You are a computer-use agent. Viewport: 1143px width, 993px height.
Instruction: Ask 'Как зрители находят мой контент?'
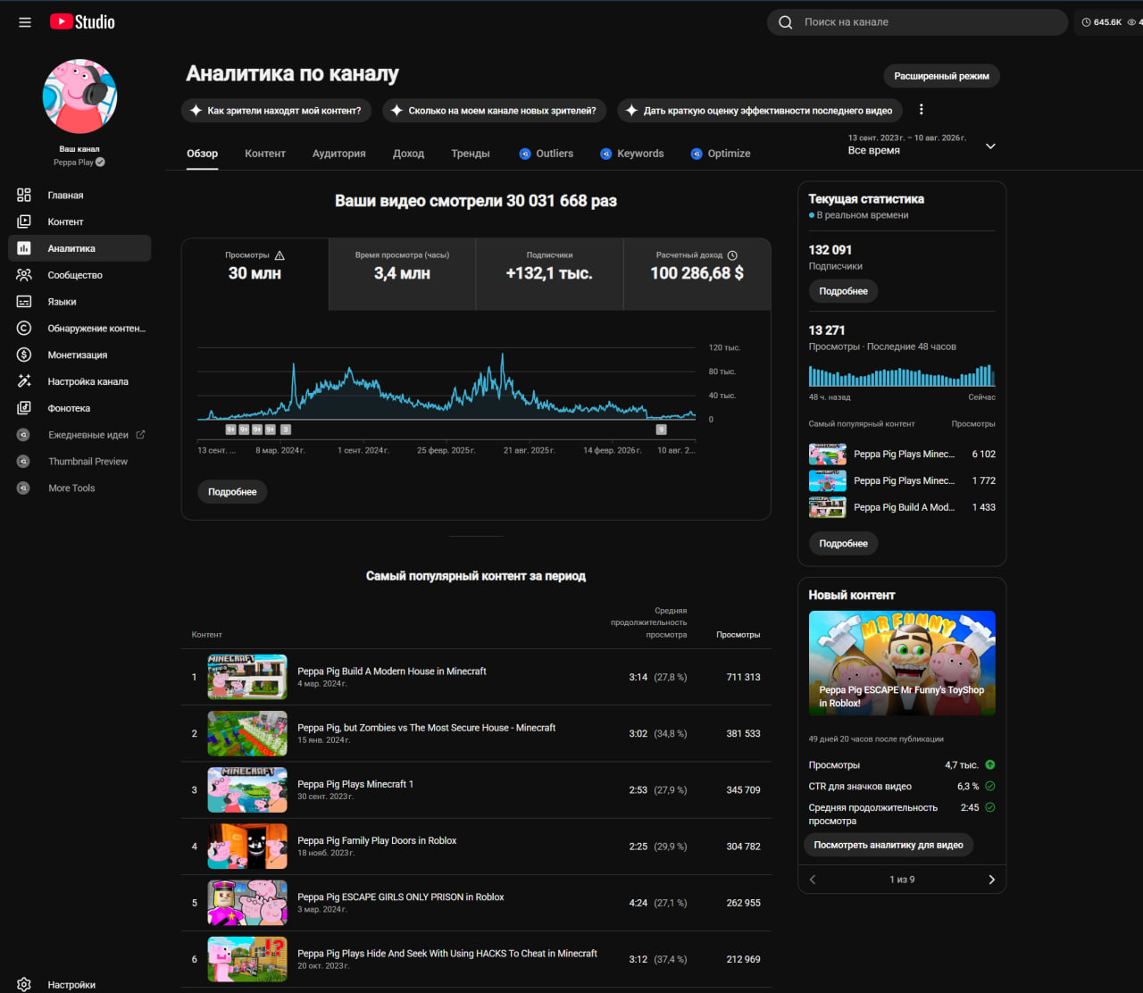277,111
